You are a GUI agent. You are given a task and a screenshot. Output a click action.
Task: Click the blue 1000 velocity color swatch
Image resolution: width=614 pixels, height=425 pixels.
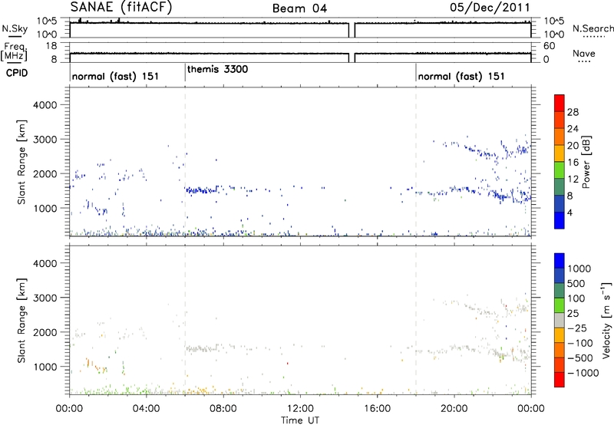560,261
